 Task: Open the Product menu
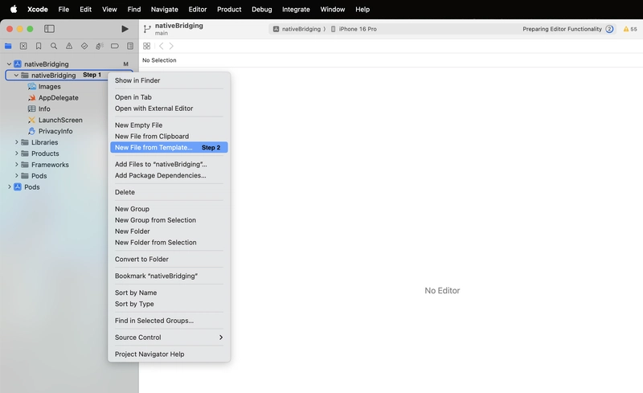[229, 9]
